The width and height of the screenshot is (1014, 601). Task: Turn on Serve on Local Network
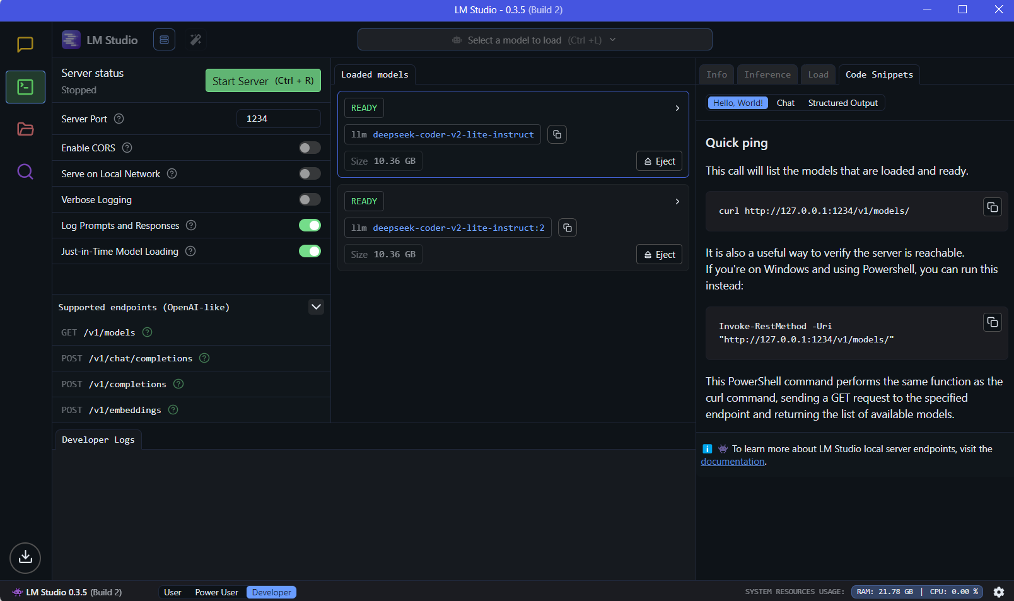tap(310, 173)
